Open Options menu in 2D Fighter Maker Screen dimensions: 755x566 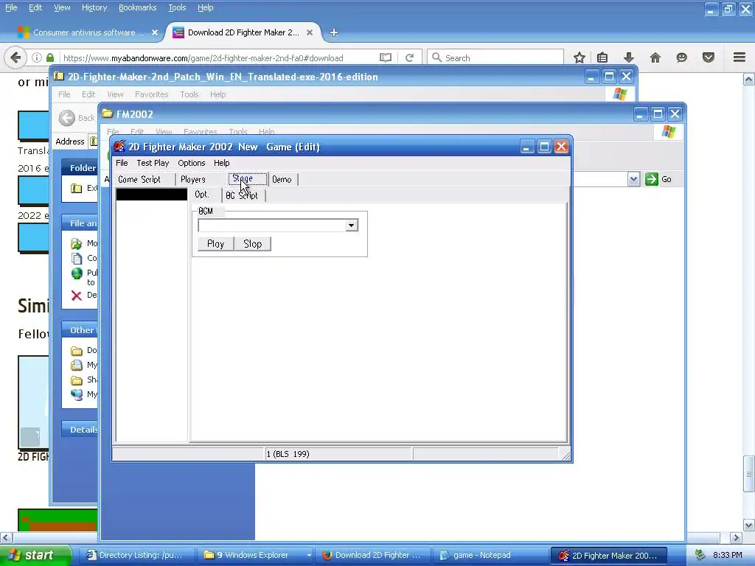(x=191, y=163)
